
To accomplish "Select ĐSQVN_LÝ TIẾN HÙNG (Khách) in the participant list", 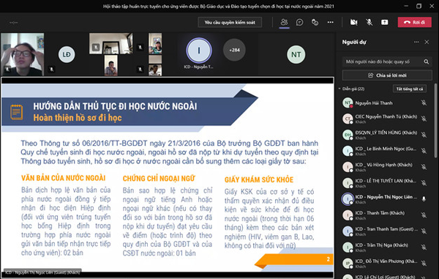I will tap(384, 135).
